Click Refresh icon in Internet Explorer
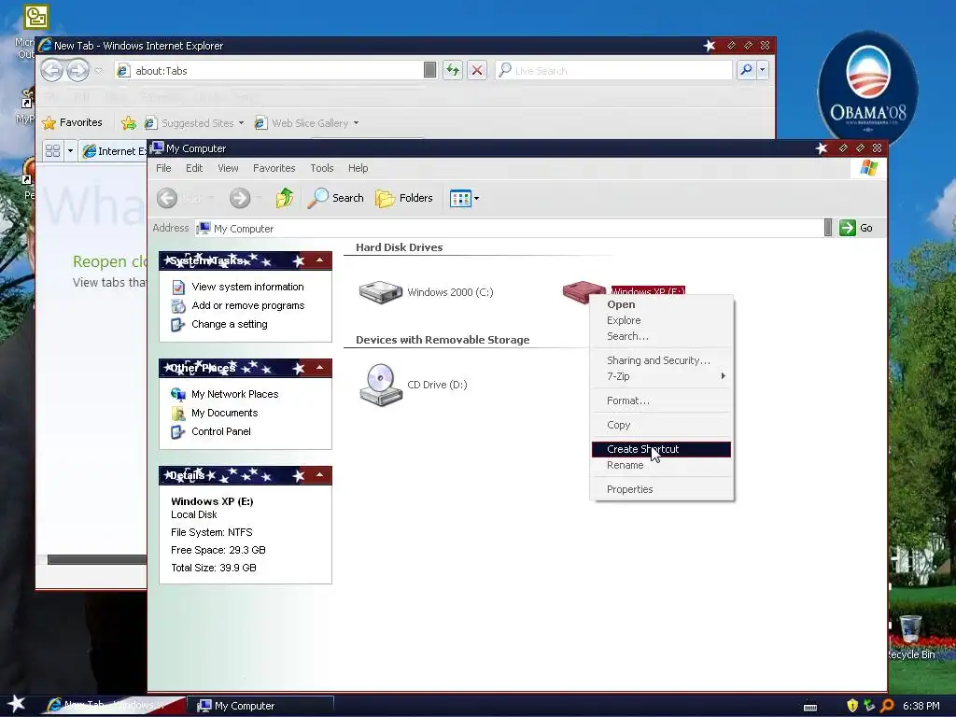This screenshot has height=717, width=956. [453, 70]
